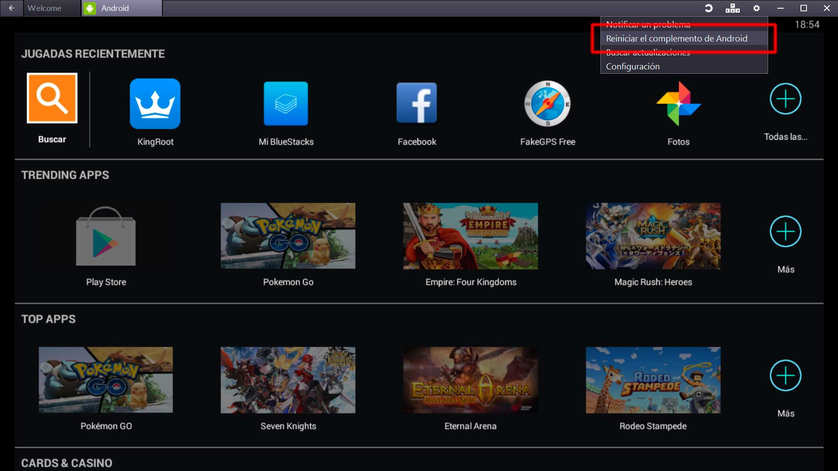838x471 pixels.
Task: Close the BlueStacks window
Action: (x=827, y=8)
